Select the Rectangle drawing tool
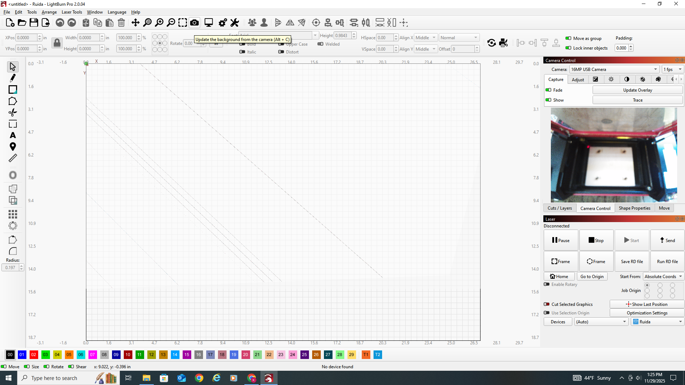Screen dimensions: 685x385 point(13,89)
